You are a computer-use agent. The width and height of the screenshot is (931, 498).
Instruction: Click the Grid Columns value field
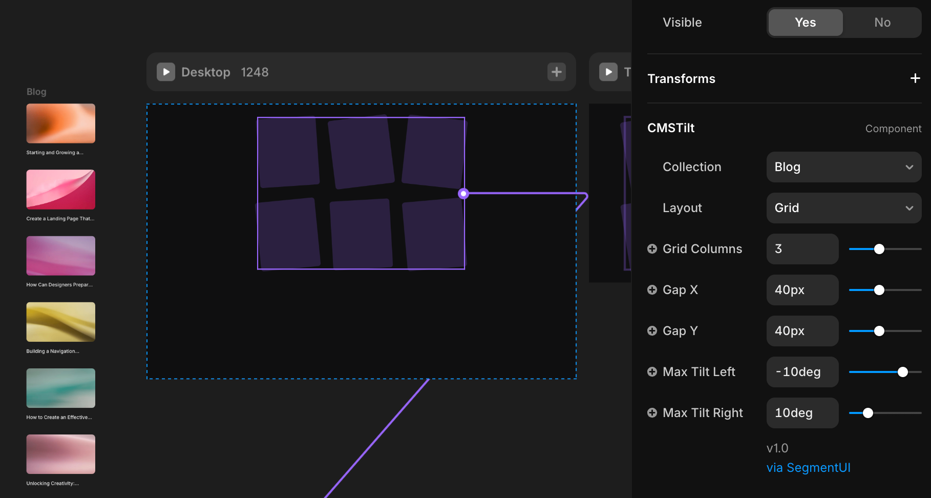(x=802, y=249)
